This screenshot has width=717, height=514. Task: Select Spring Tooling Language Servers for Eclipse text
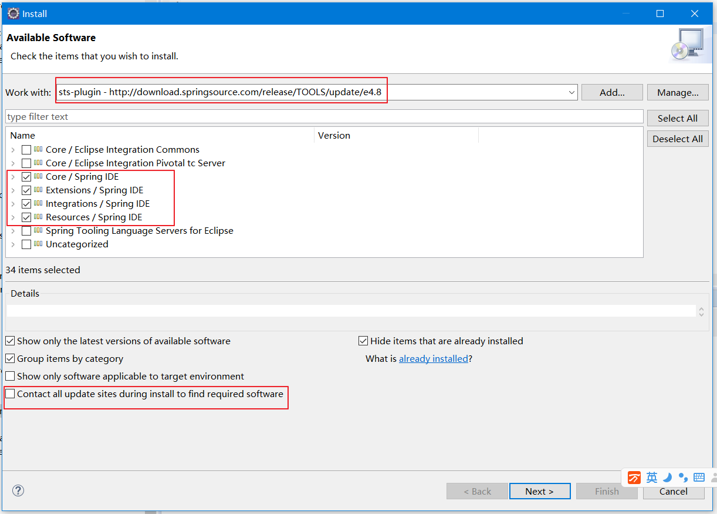140,230
